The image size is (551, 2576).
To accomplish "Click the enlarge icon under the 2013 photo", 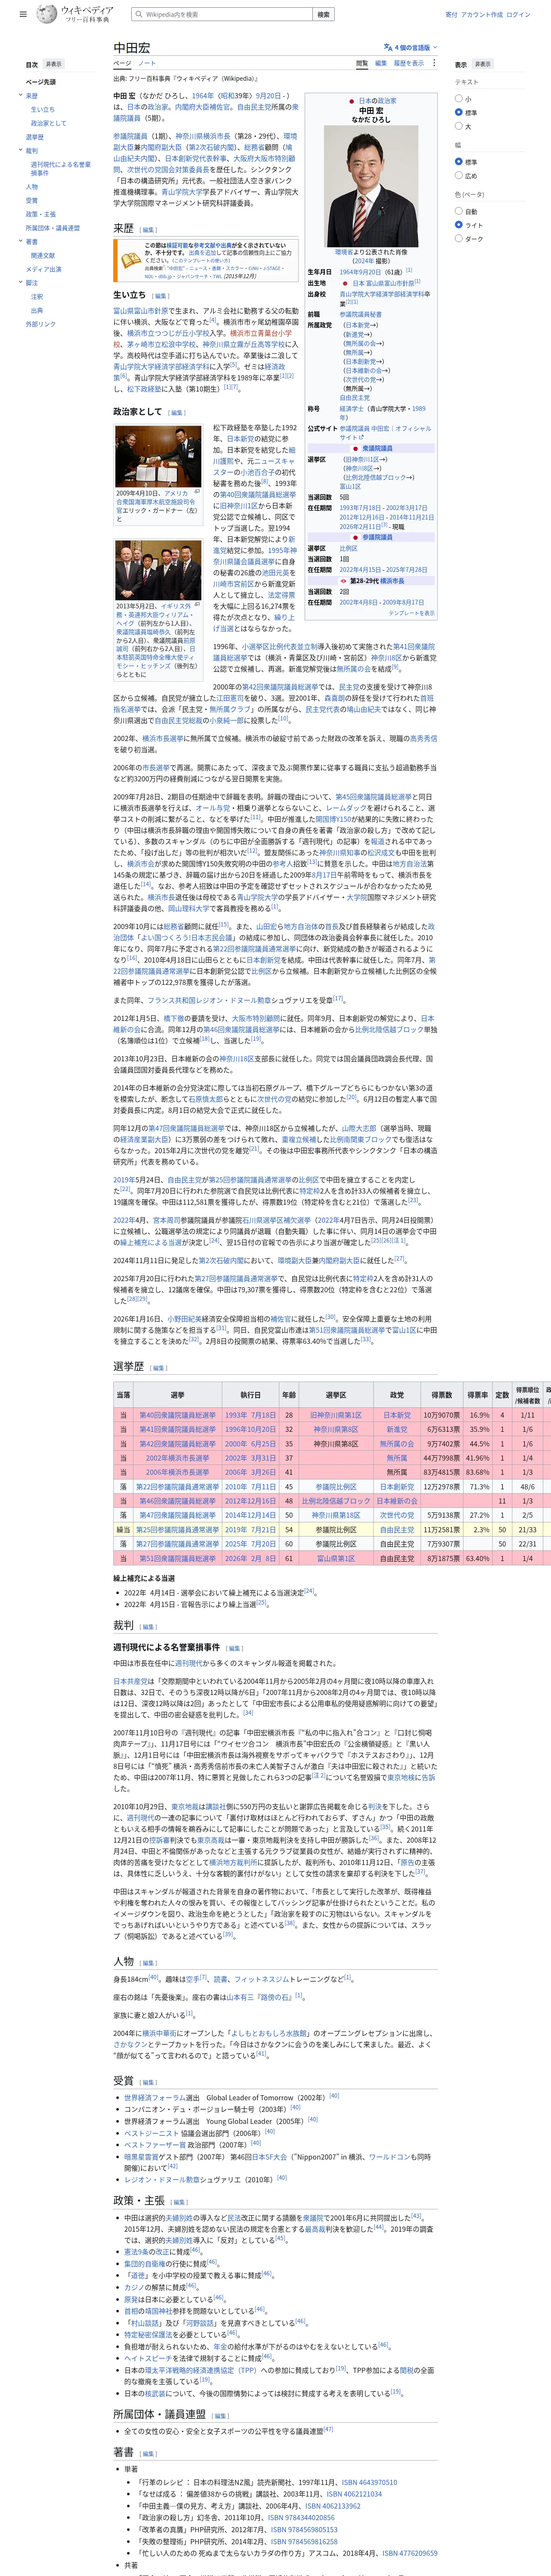I will tap(197, 605).
